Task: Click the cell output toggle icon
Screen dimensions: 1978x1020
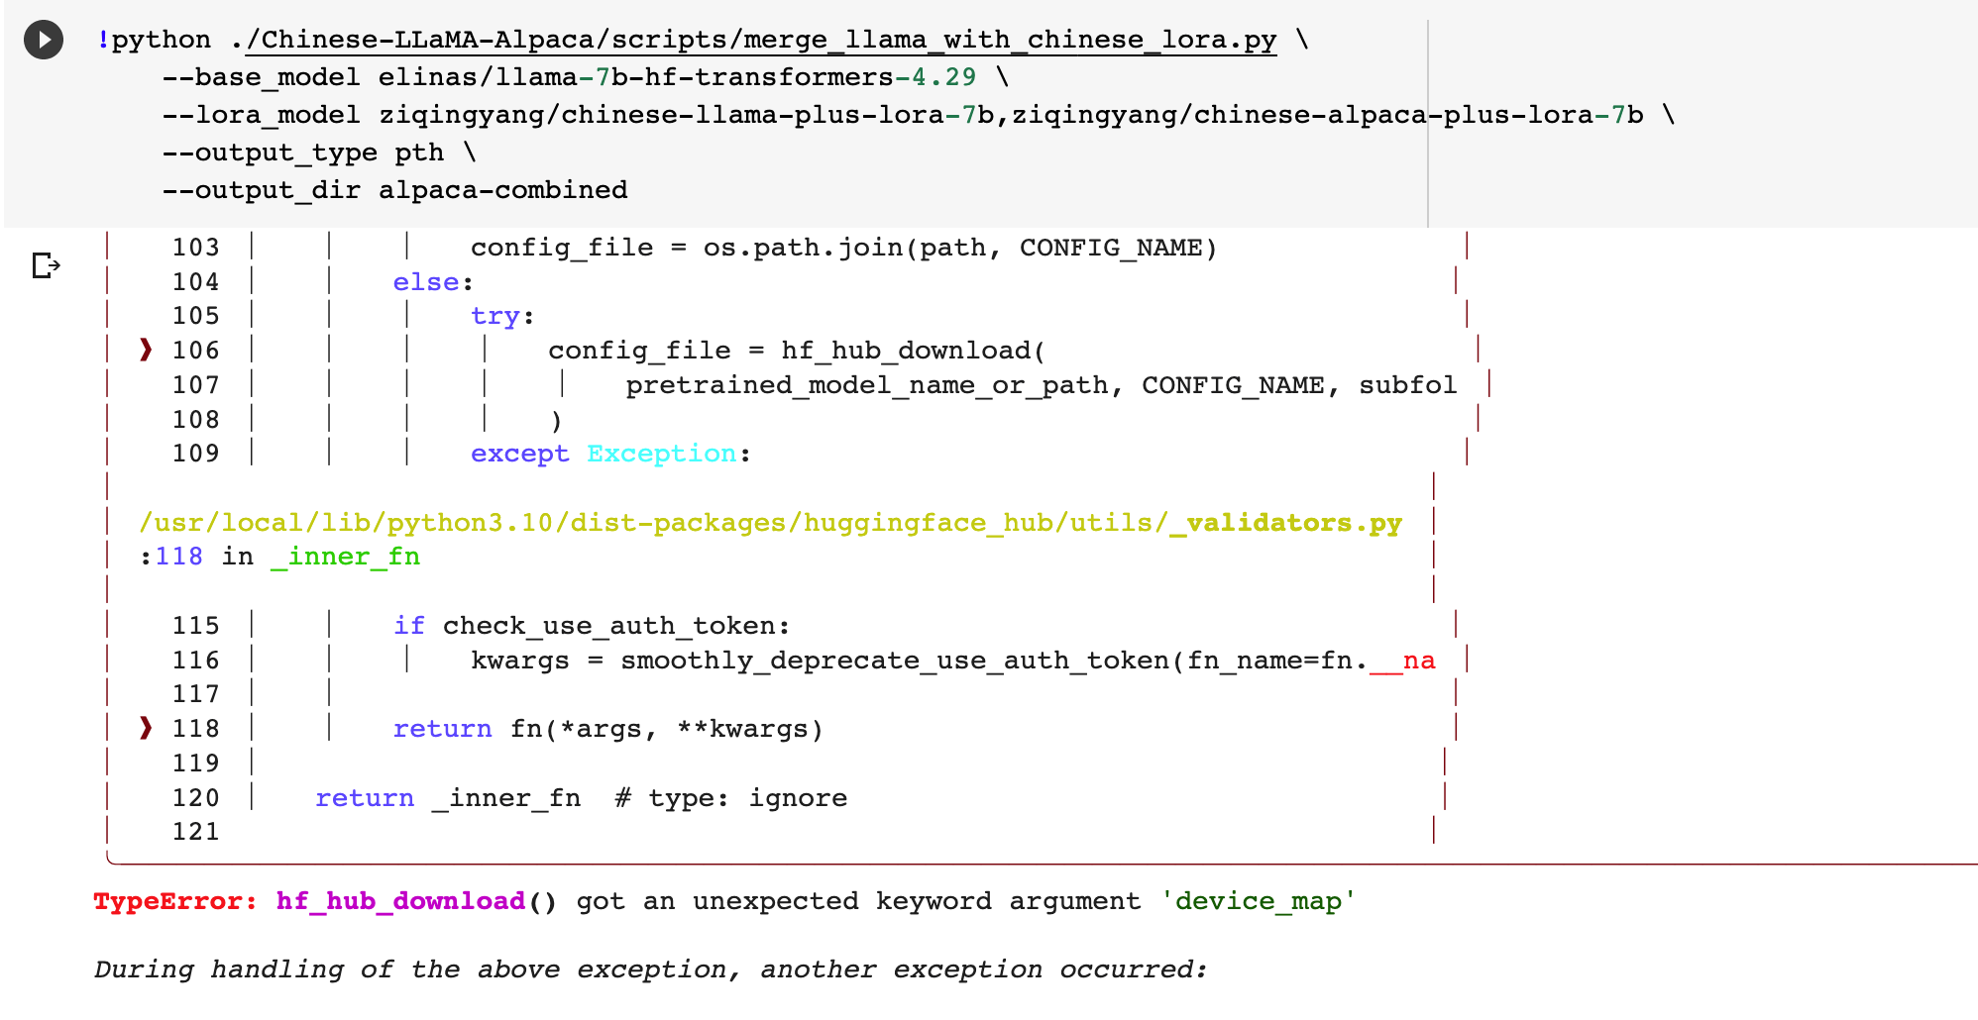Action: point(46,265)
